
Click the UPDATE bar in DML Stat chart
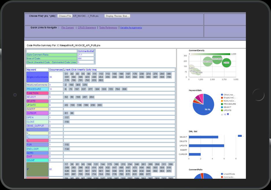click(x=207, y=146)
